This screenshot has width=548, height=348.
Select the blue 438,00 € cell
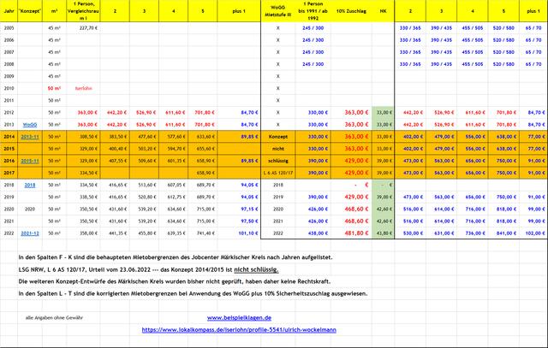[313, 233]
